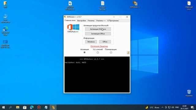Open Microsoft Store from taskbar
This screenshot has height=110, width=196.
[x=24, y=107]
